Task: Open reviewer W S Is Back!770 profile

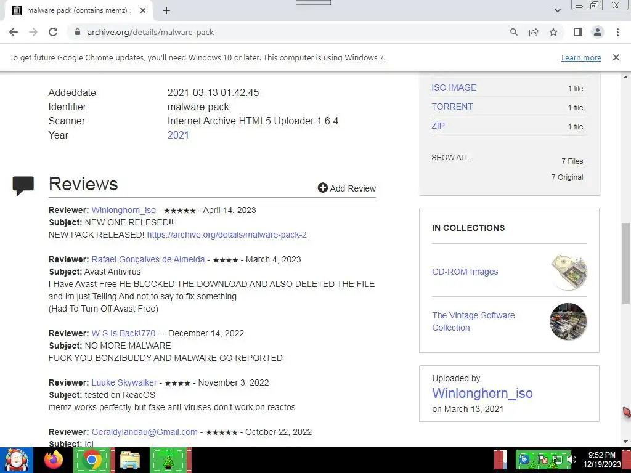Action: [x=123, y=333]
